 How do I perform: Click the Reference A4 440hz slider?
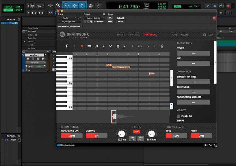[72, 136]
